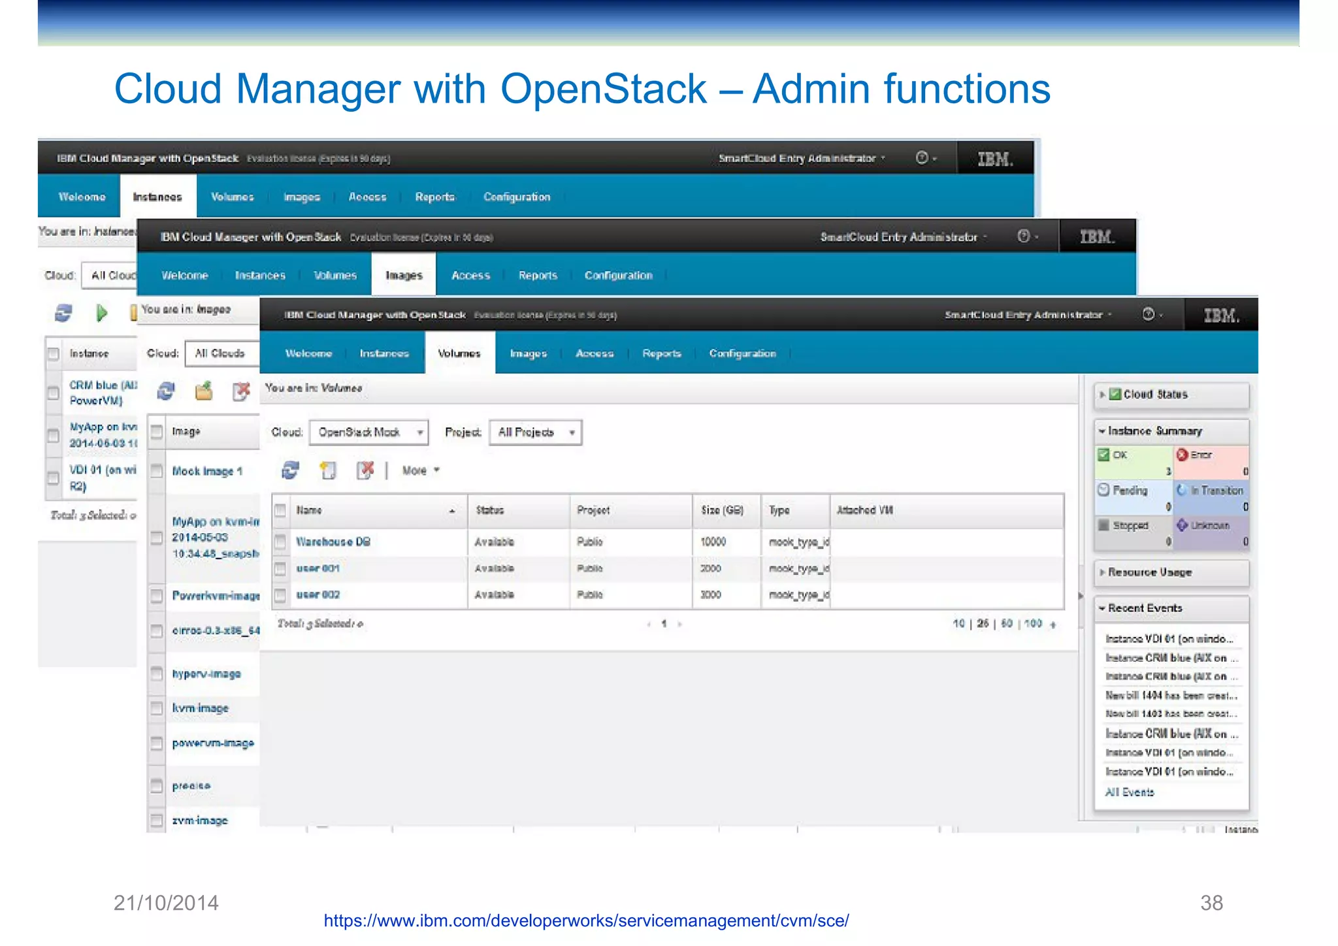Screen dimensions: 1338x946
Task: Toggle select-all checkbox in Volumes table header
Action: 280,510
